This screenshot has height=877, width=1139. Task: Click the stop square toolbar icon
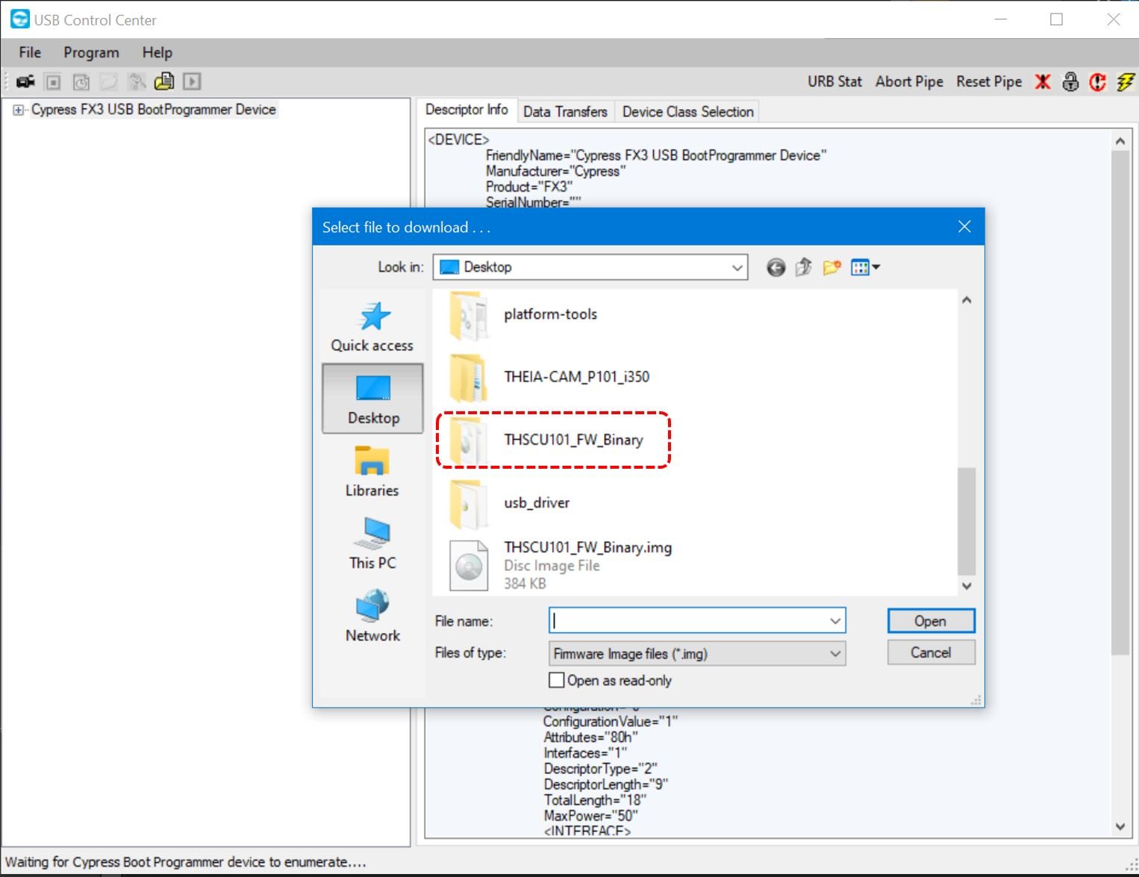coord(53,81)
